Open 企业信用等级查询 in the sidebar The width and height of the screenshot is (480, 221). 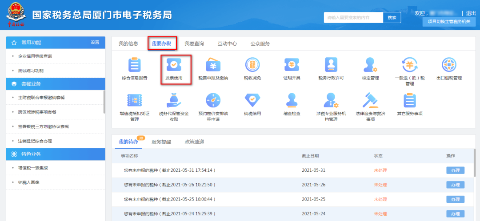click(35, 56)
